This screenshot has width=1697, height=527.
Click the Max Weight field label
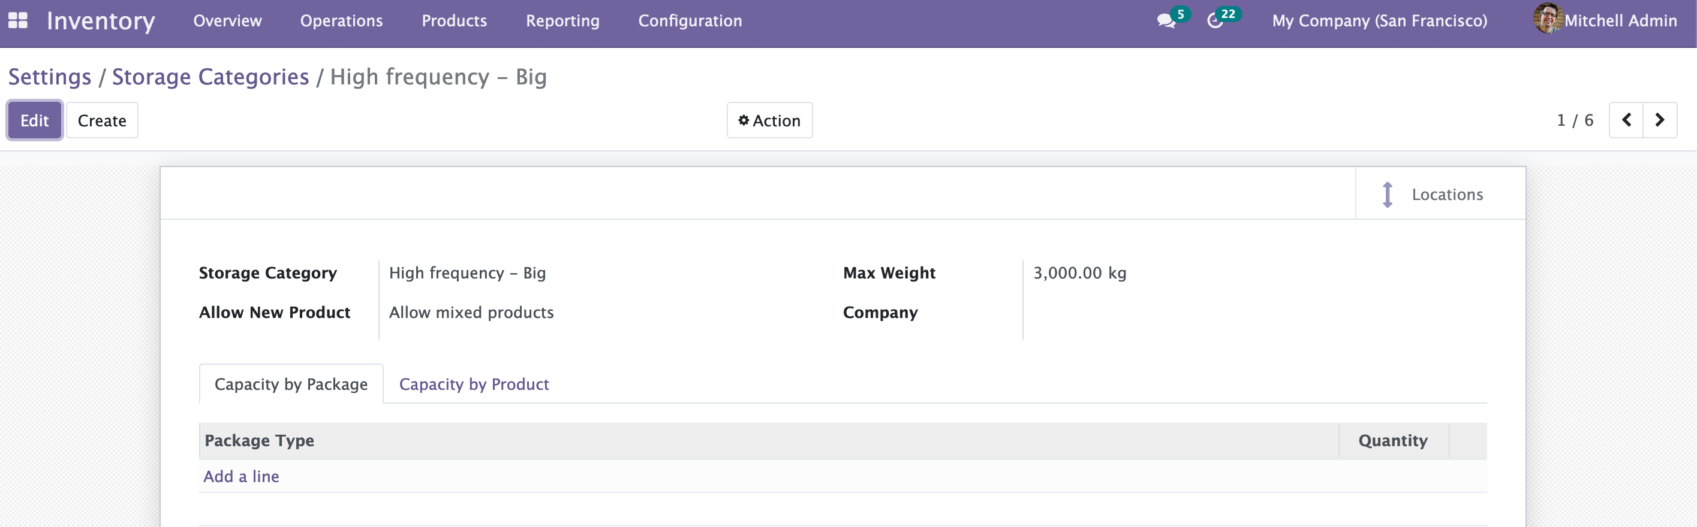[x=889, y=273]
